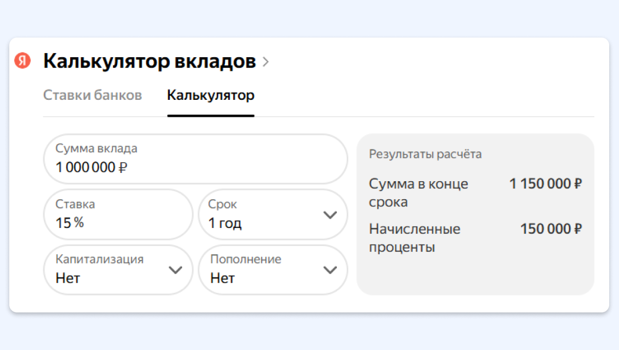619x350 pixels.
Task: Click the down chevron in the "Пополнение" field
Action: 330,270
